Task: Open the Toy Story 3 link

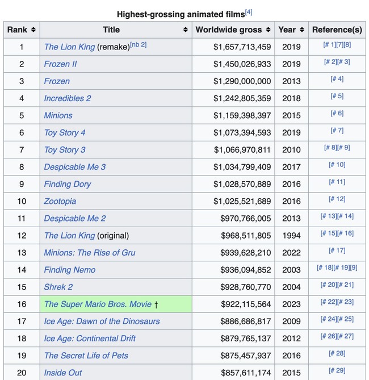Action: click(x=65, y=150)
